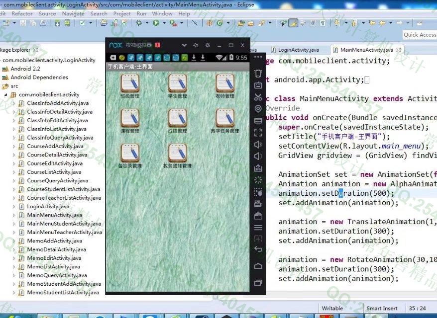Image resolution: width=437 pixels, height=318 pixels.
Task: Click Smart Insert status bar entry
Action: pyautogui.click(x=382, y=308)
